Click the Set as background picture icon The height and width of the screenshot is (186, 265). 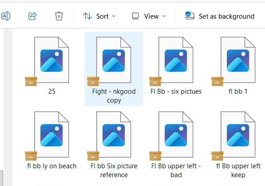click(x=190, y=16)
